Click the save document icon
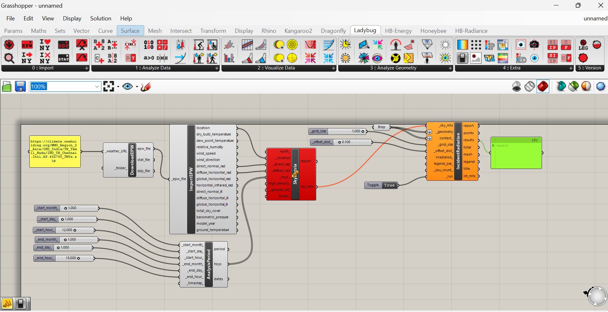The image size is (608, 312). 20,86
